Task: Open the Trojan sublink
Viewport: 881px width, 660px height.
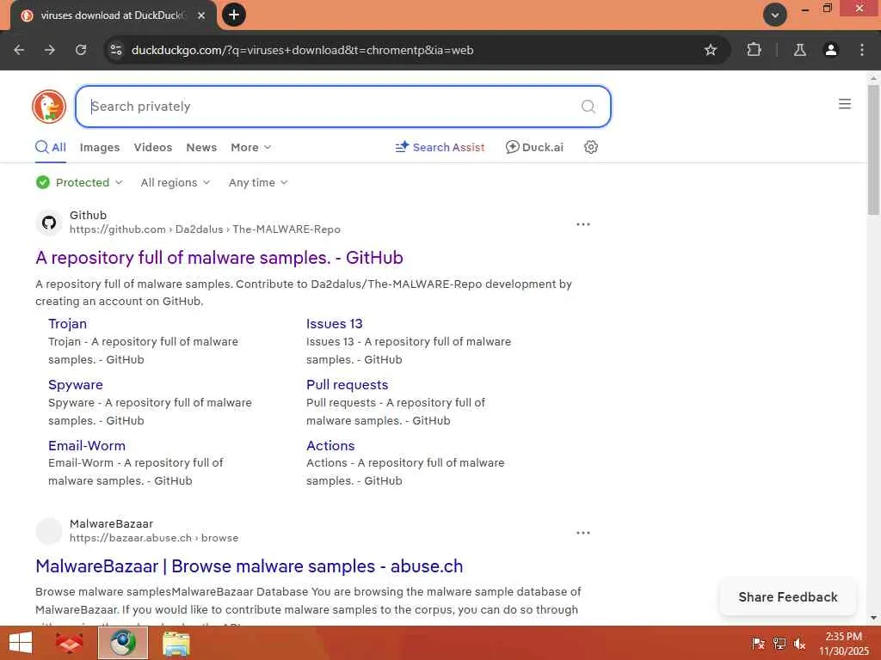Action: pyautogui.click(x=67, y=324)
